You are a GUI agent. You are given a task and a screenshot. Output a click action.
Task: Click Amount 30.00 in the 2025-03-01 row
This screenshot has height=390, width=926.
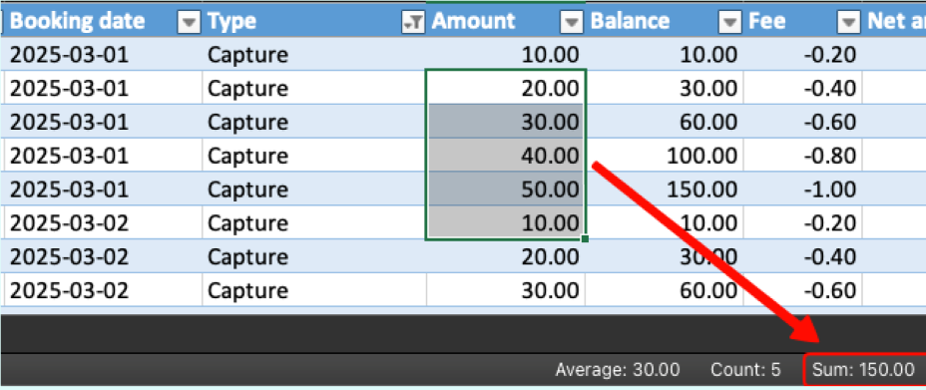(x=506, y=122)
